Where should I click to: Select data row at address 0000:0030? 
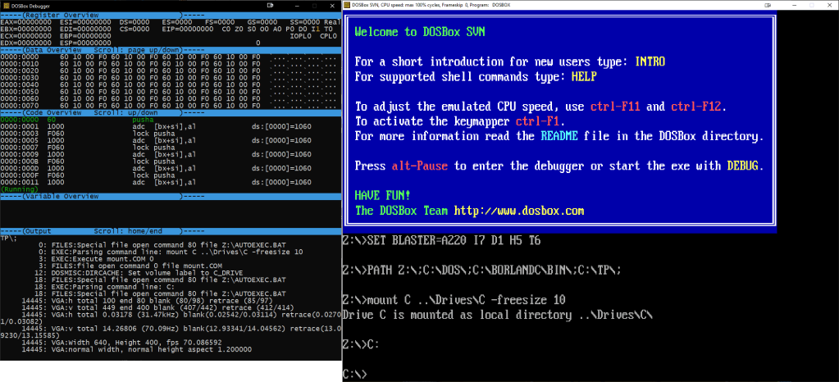click(x=171, y=78)
